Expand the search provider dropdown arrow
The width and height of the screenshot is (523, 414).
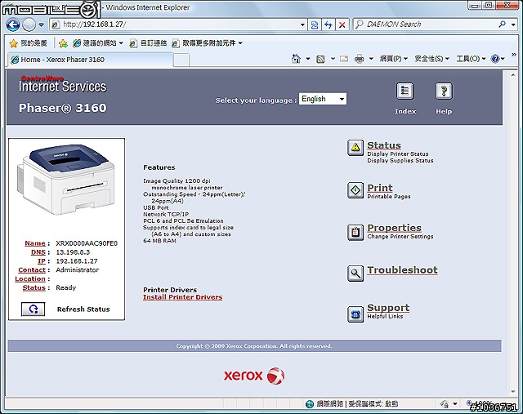pyautogui.click(x=513, y=24)
